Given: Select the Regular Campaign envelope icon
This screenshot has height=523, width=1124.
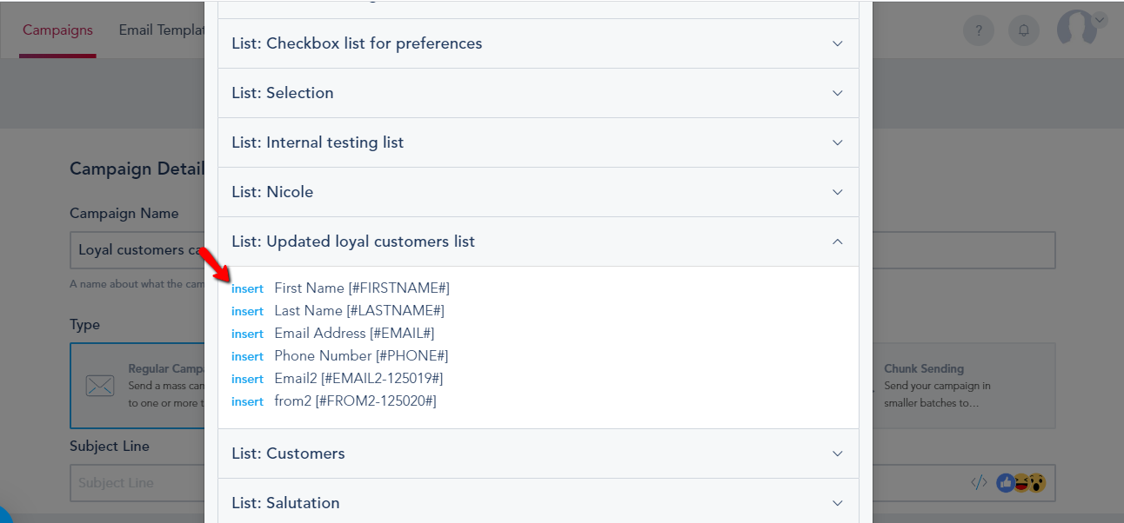Looking at the screenshot, I should coord(100,385).
